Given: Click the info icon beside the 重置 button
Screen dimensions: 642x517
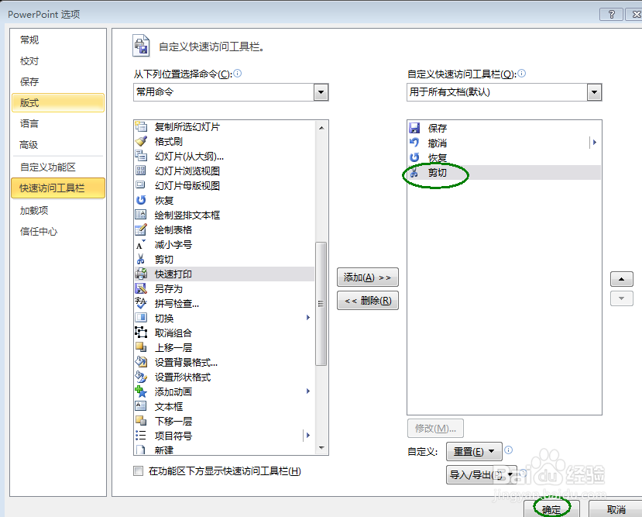Looking at the screenshot, I should click(x=509, y=450).
